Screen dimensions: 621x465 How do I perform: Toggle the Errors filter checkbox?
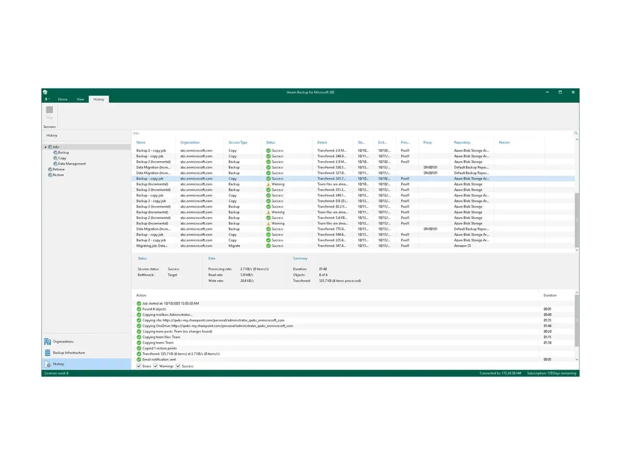[x=139, y=366]
